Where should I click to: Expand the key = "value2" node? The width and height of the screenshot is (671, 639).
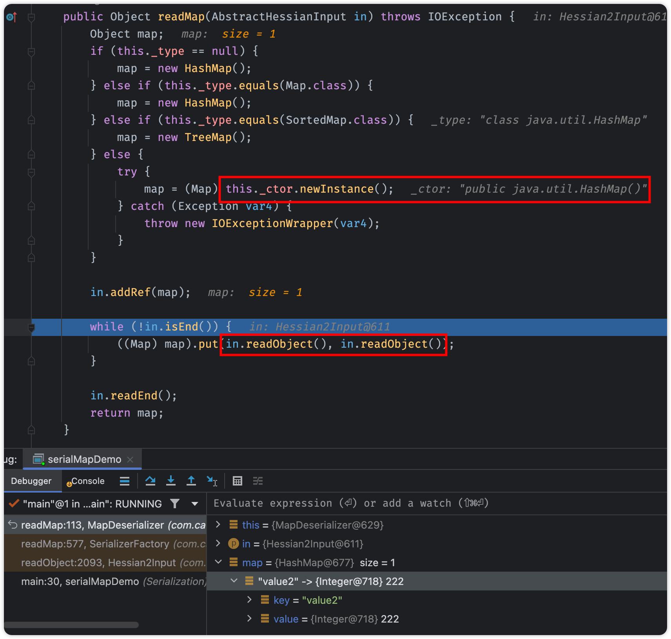pos(249,600)
